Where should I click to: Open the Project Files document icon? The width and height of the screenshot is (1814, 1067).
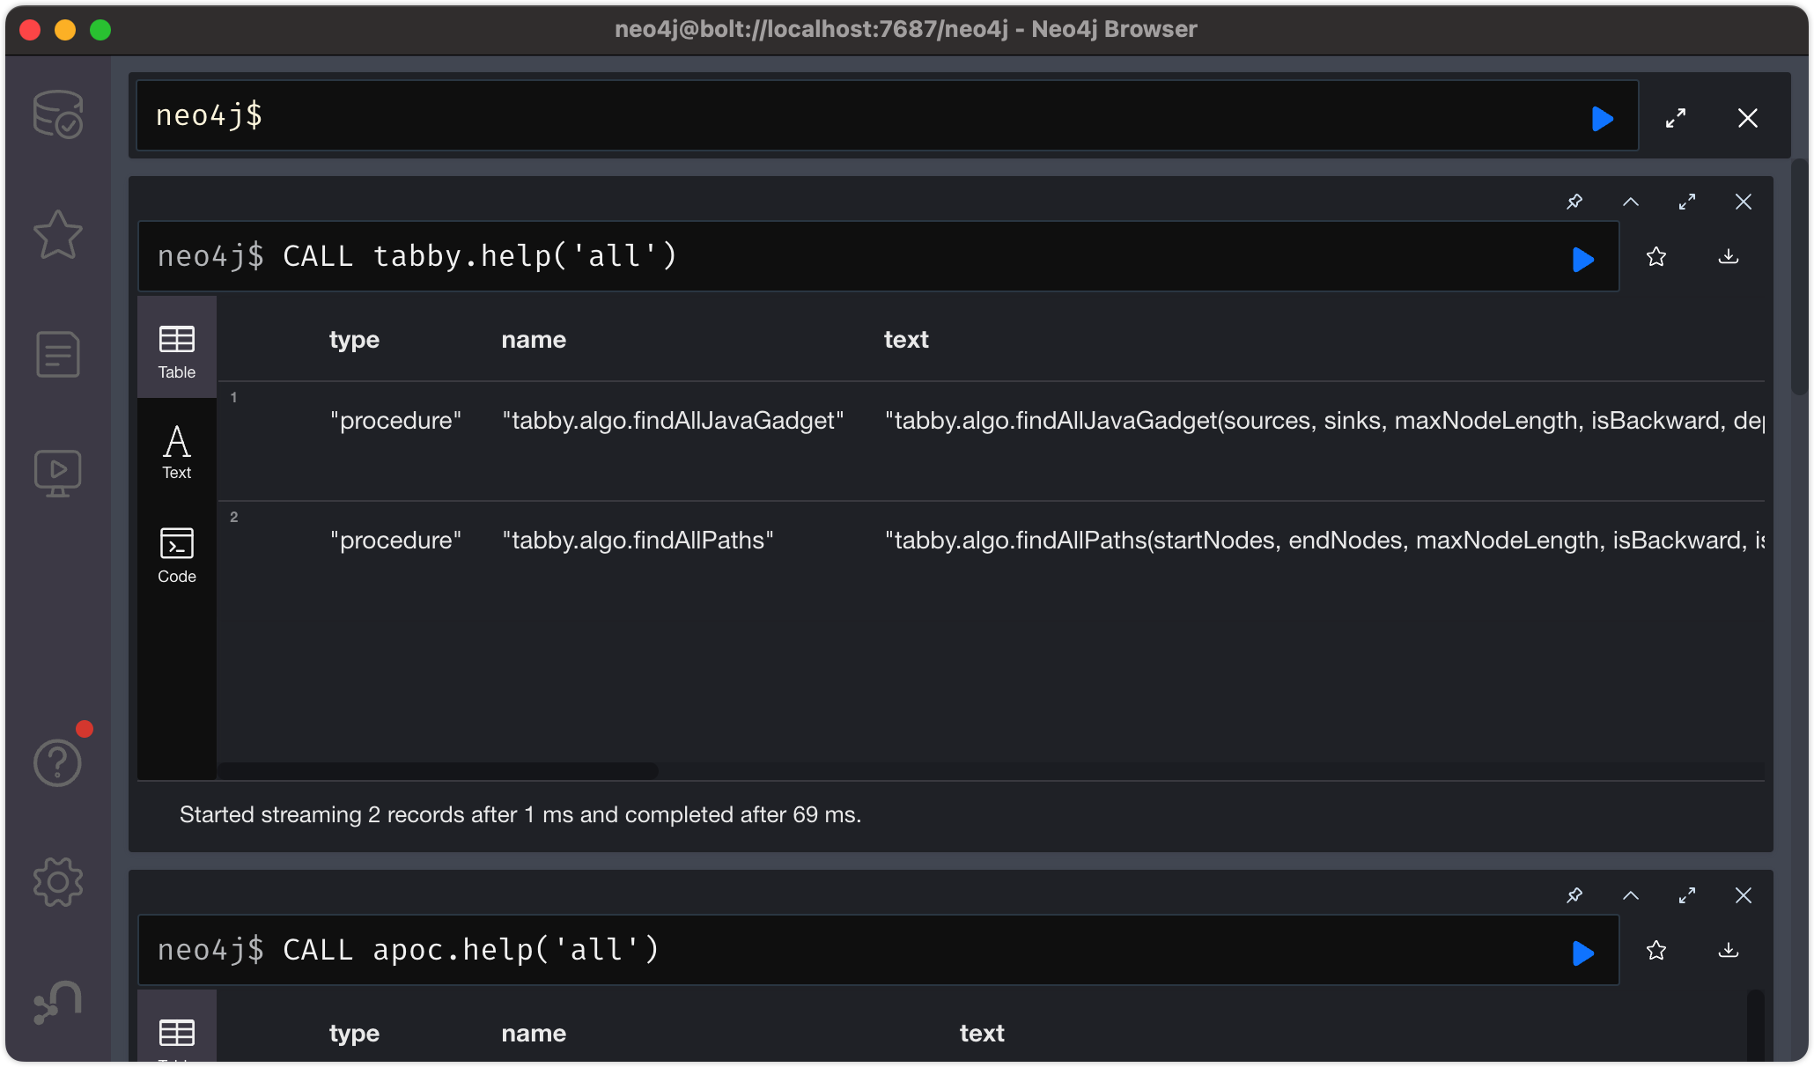click(58, 354)
